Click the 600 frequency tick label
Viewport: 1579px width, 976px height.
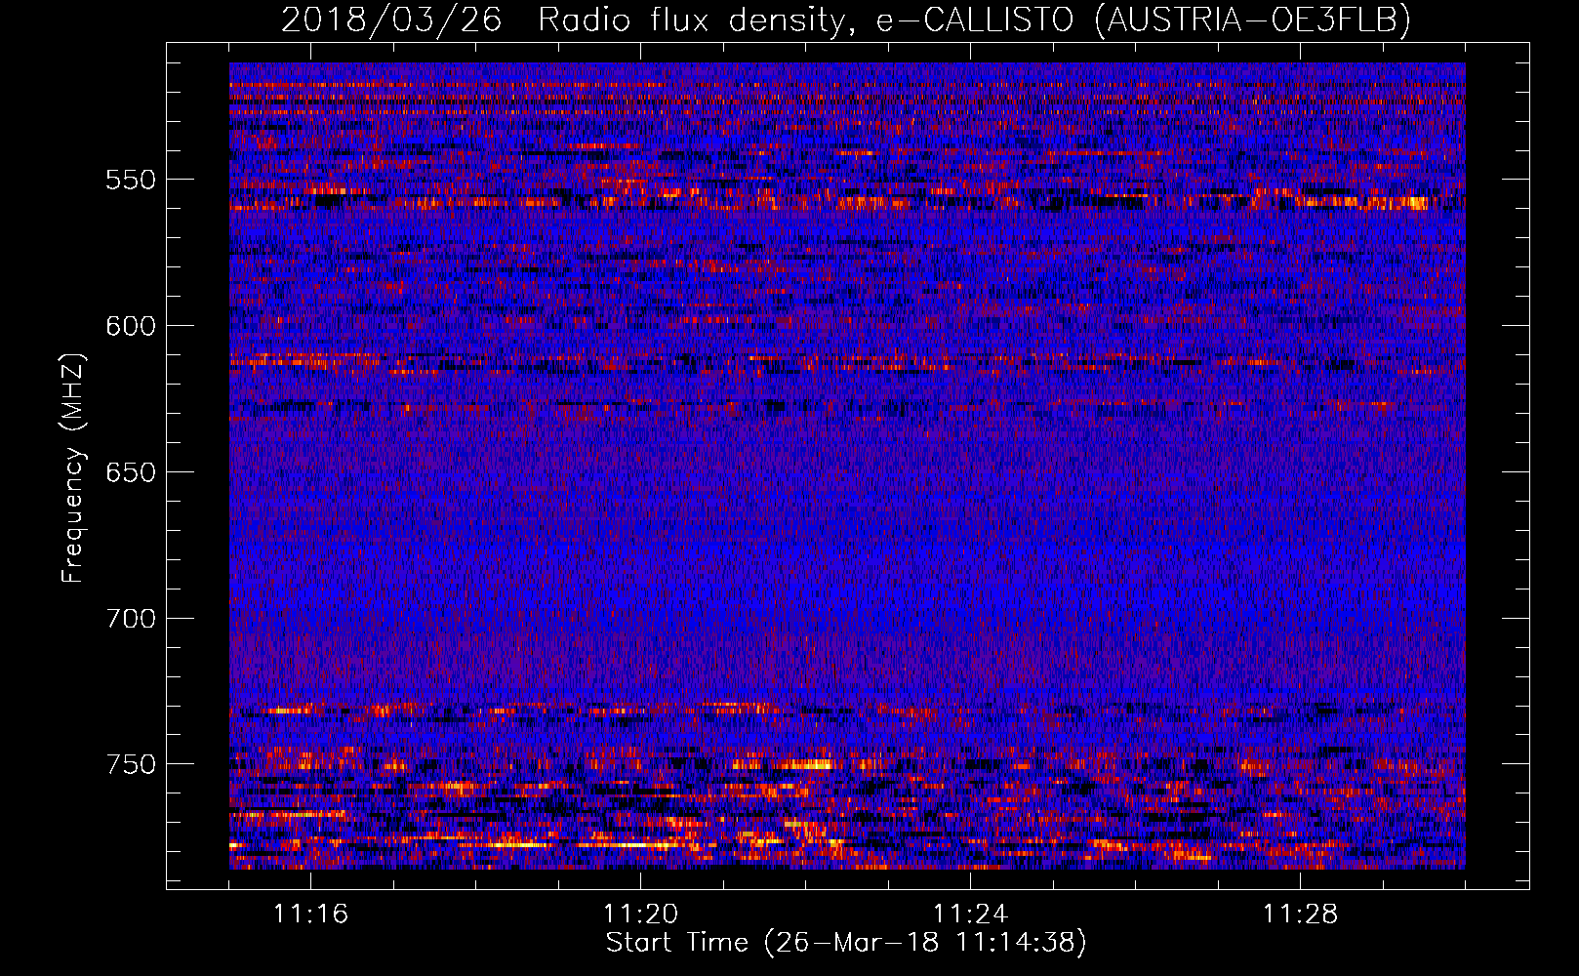tap(130, 326)
